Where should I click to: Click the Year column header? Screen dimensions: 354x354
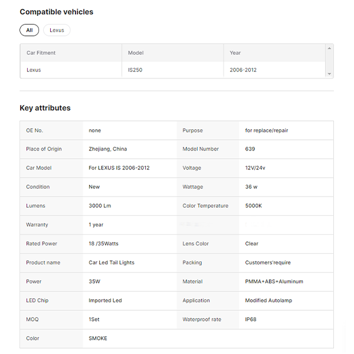tap(235, 53)
